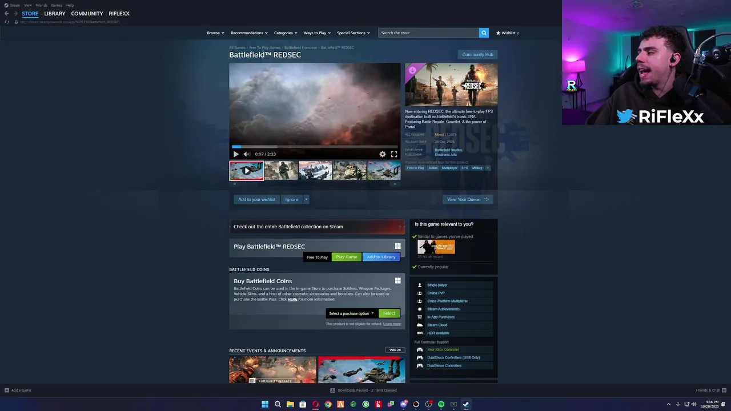The image size is (731, 411).
Task: Open trailer video settings gear
Action: coord(383,154)
